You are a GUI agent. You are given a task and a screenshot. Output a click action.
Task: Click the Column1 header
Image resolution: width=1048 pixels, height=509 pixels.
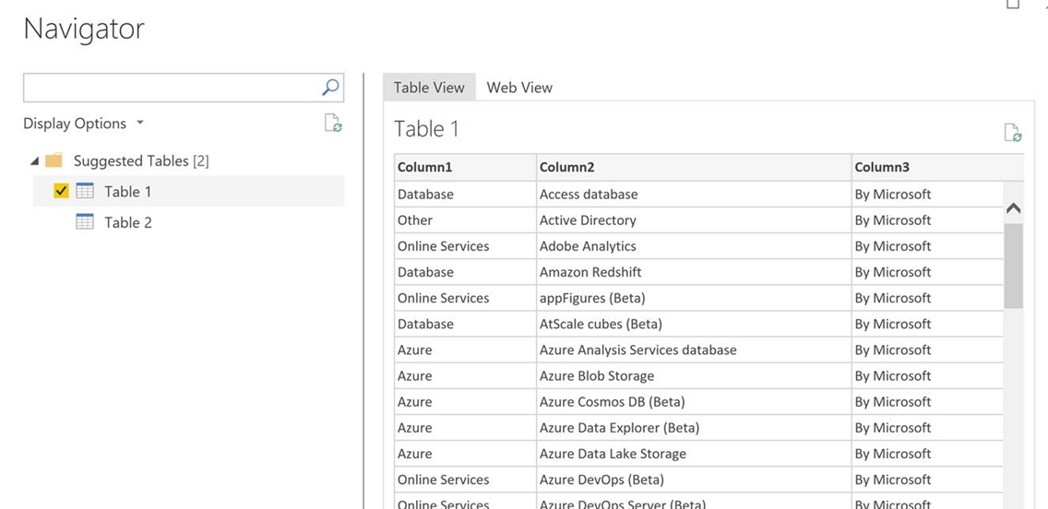click(425, 167)
